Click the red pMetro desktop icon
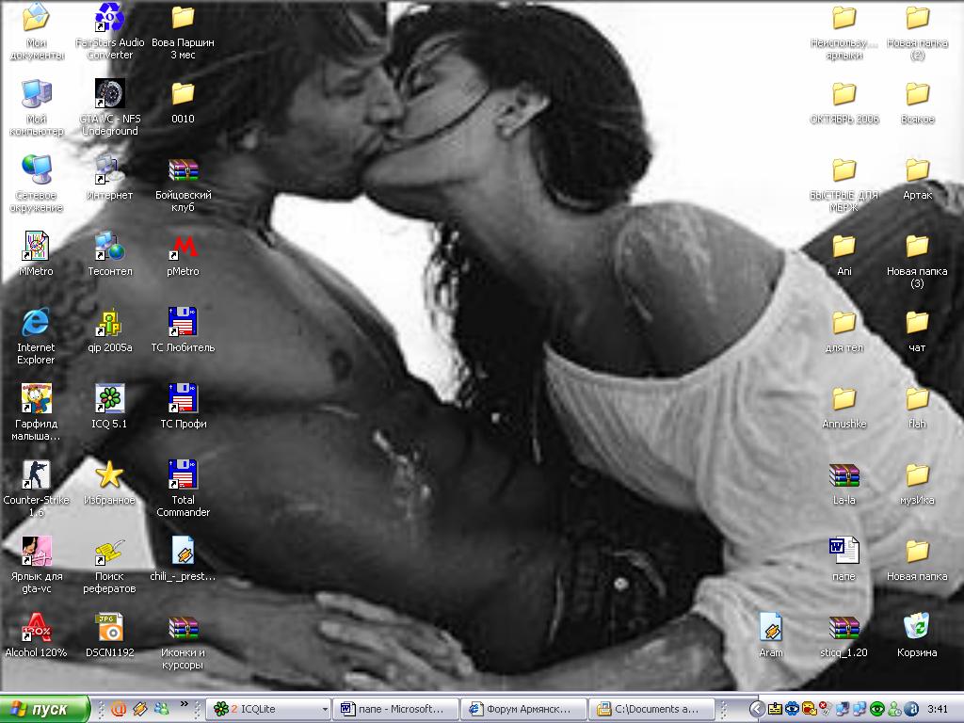 [183, 247]
